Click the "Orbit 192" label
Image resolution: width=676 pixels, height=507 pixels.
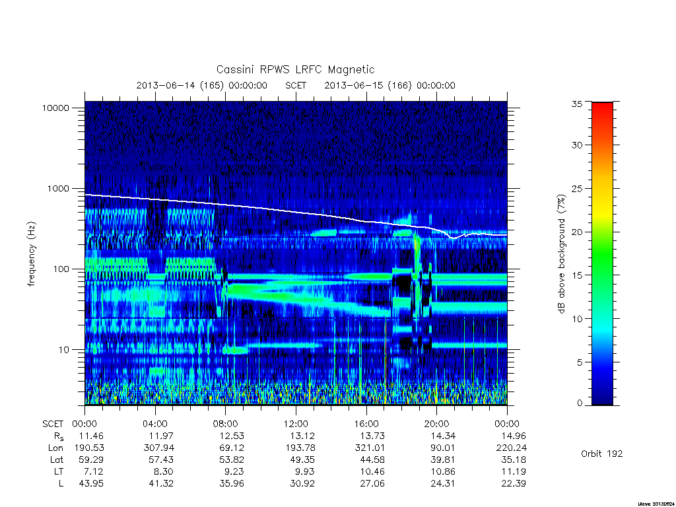click(x=602, y=454)
